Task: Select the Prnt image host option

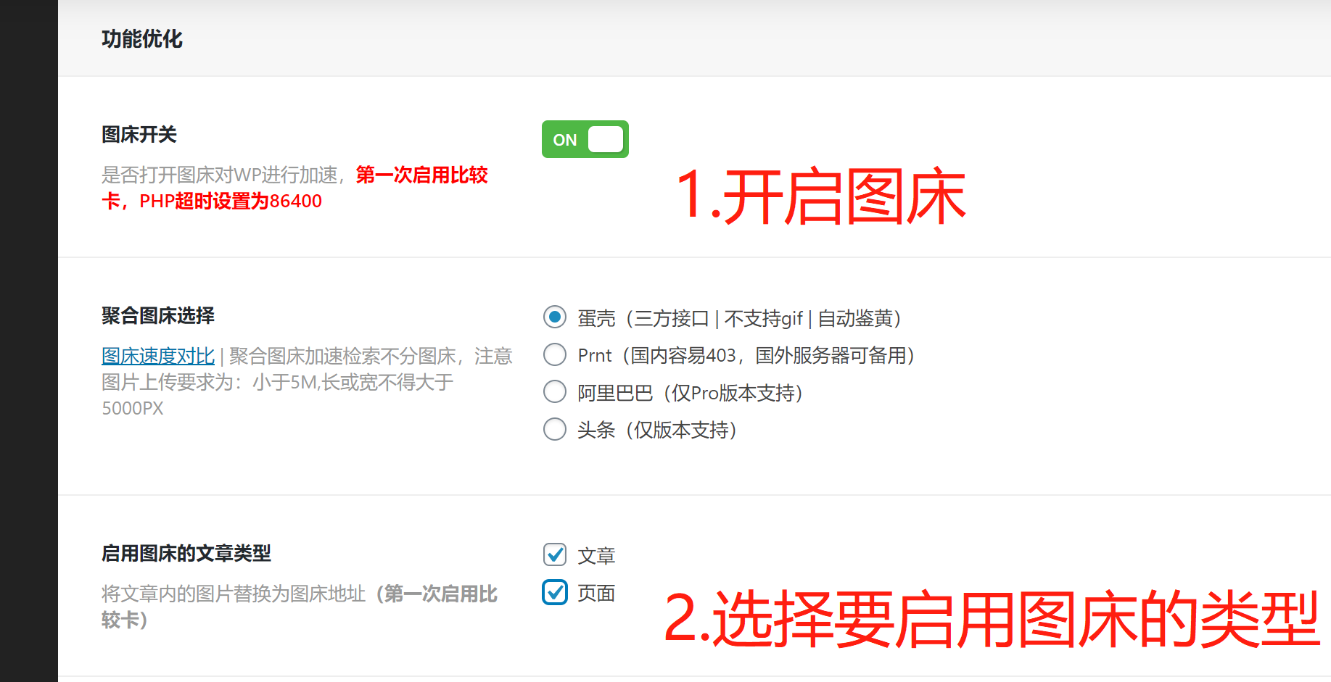Action: 554,354
